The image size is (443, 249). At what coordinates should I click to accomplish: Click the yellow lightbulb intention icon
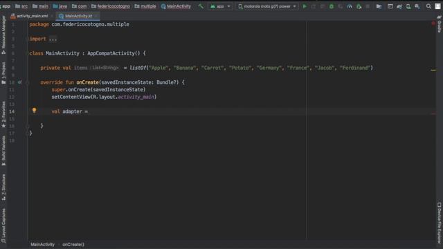pos(34,111)
